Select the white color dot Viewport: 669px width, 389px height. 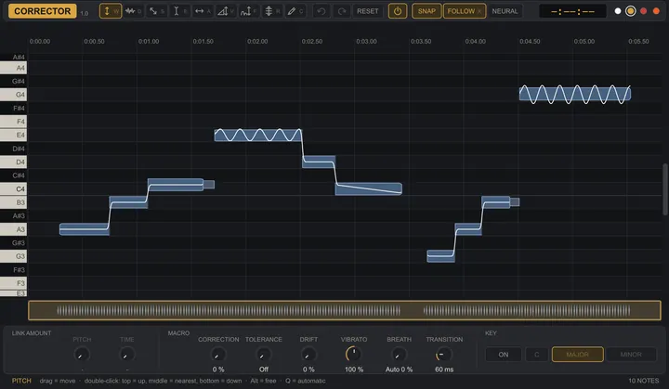point(618,11)
